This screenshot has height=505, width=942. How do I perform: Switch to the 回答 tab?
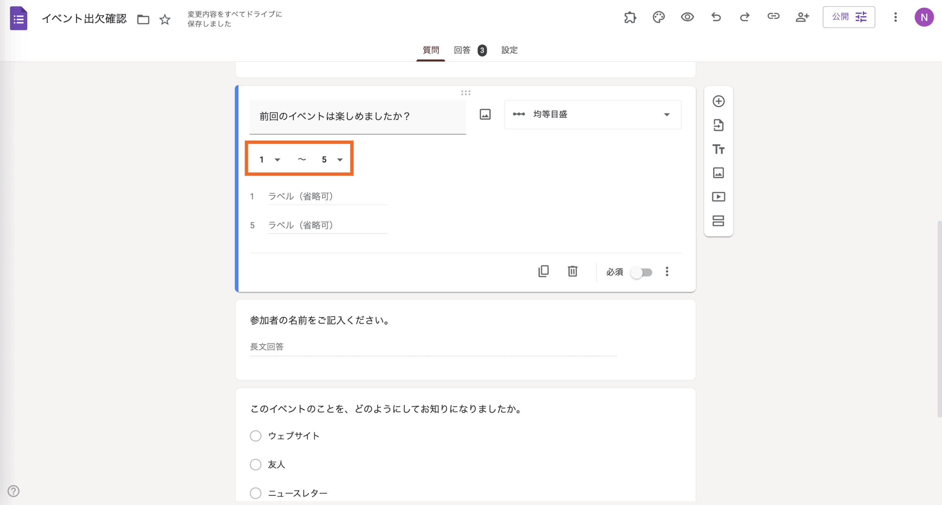click(x=462, y=50)
